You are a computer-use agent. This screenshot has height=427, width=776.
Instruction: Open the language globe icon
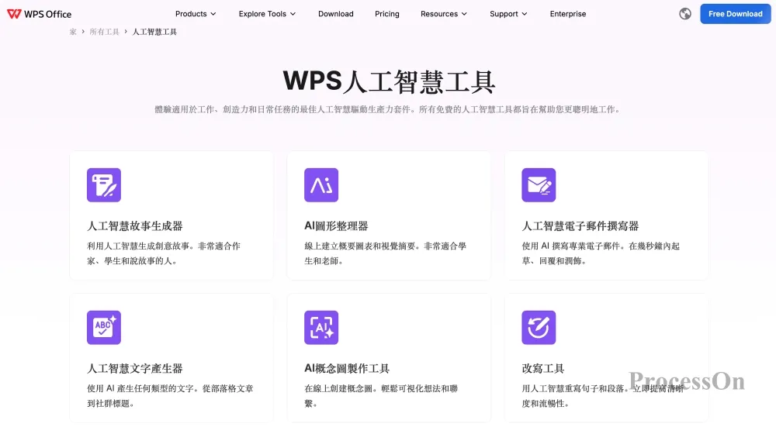[x=685, y=14]
